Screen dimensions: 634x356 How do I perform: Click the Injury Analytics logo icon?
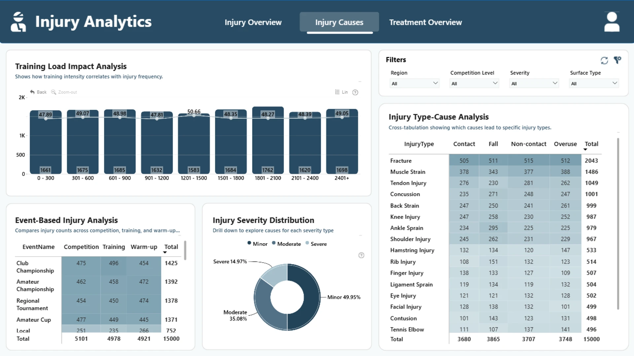pos(18,22)
